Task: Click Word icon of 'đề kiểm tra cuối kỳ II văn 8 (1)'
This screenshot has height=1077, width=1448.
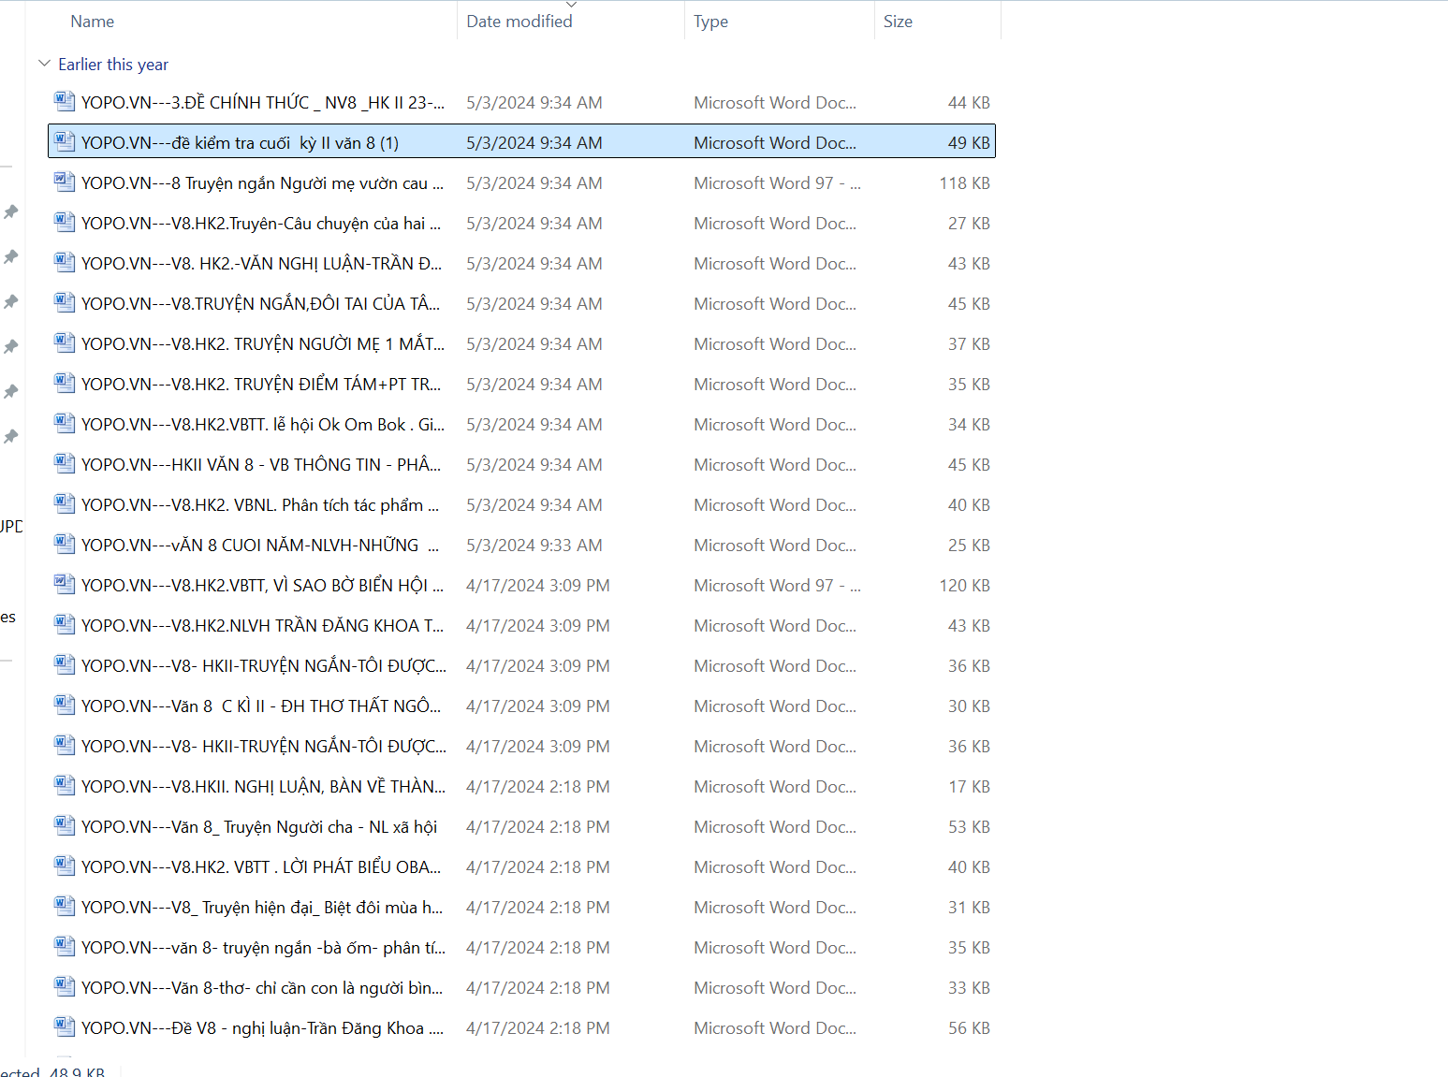Action: 65,141
